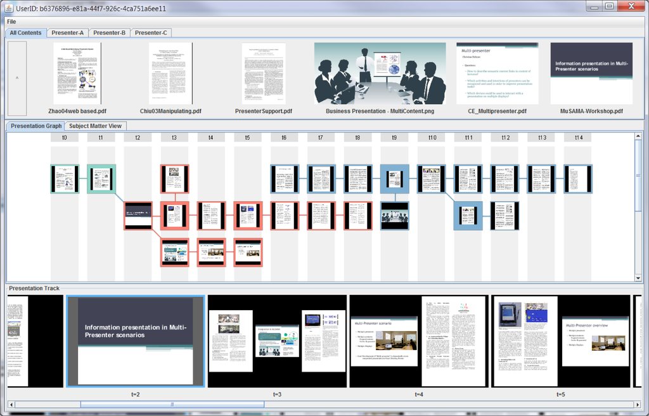Choose the PresenterSupport.pdf document thumbnail

[264, 74]
